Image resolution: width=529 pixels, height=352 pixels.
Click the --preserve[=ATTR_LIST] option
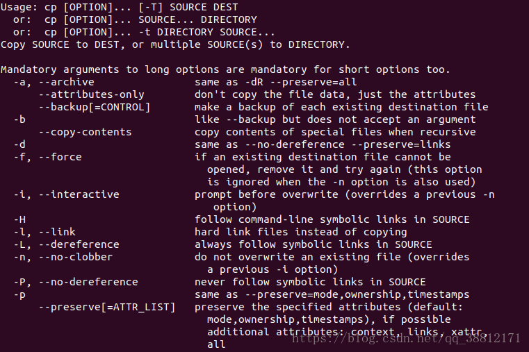pyautogui.click(x=107, y=307)
